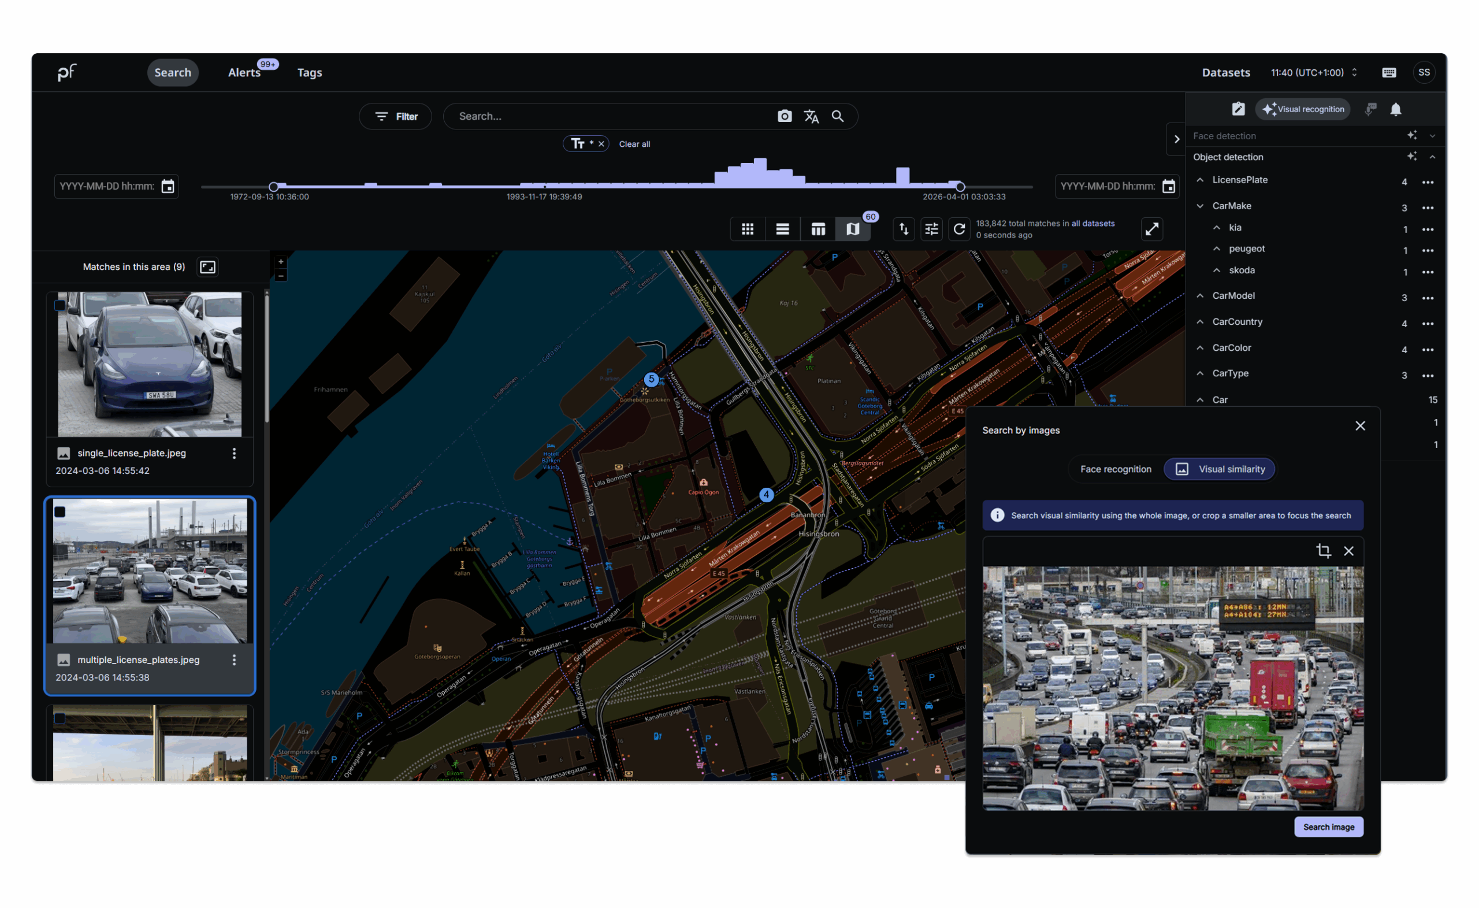Expand the map to fullscreen with arrows icon
The height and width of the screenshot is (908, 1479).
(x=1151, y=229)
